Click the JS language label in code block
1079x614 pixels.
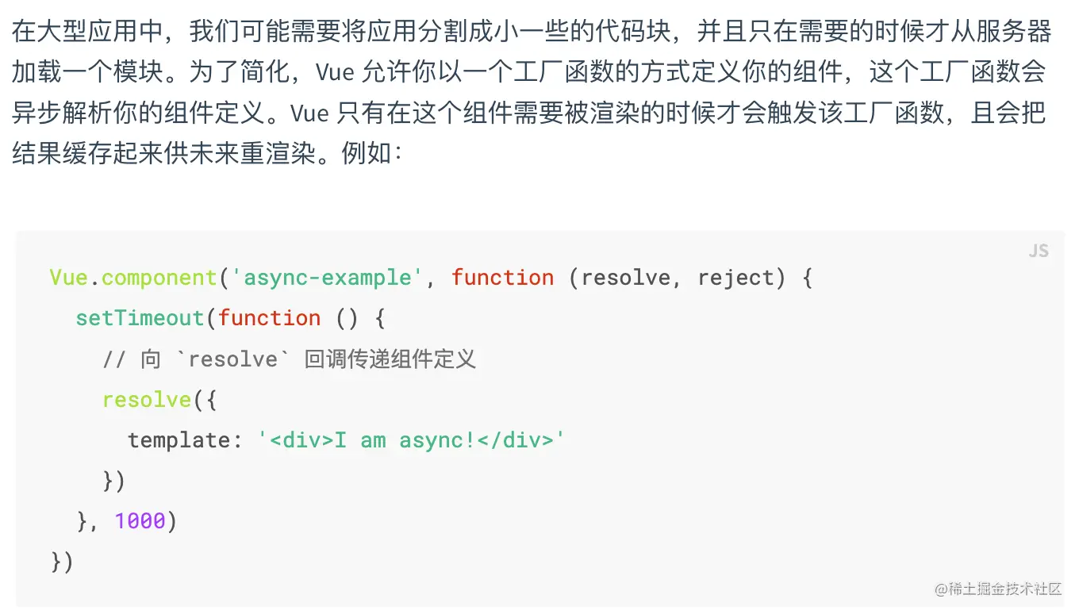1039,251
